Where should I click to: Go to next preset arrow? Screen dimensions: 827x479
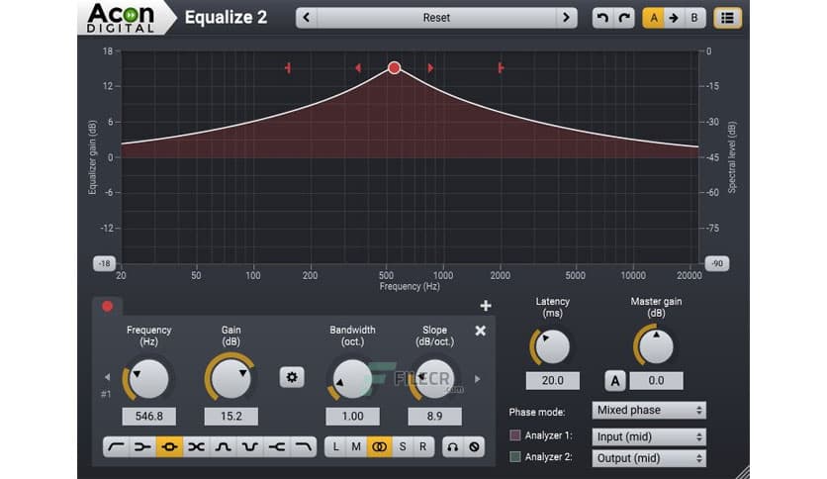566,18
